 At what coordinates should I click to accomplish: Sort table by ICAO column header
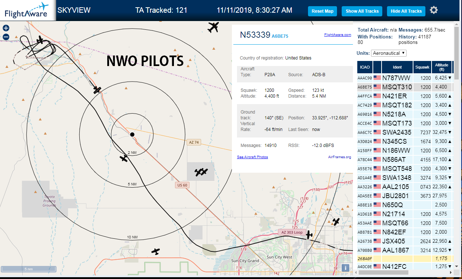pos(365,67)
